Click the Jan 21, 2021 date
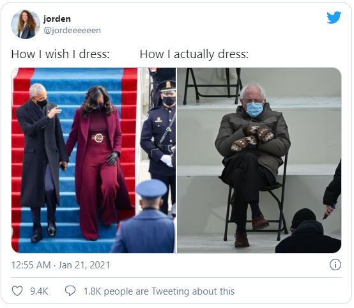354x308 pixels. [84, 265]
